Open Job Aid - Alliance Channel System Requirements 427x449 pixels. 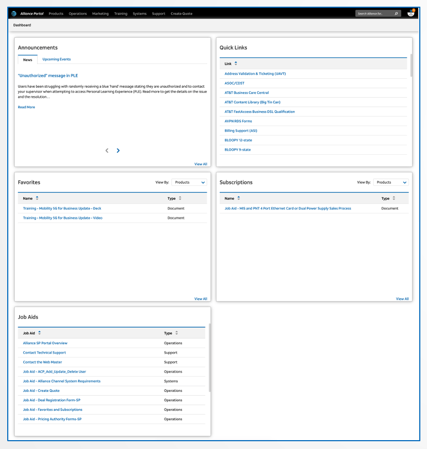pos(61,381)
